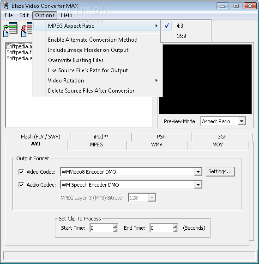Image resolution: width=259 pixels, height=264 pixels.
Task: Expand the Audio Codec dropdown list
Action: 198,185
